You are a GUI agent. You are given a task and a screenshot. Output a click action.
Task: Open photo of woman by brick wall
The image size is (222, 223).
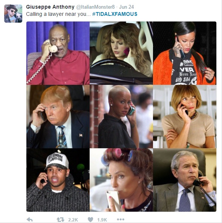121,117
